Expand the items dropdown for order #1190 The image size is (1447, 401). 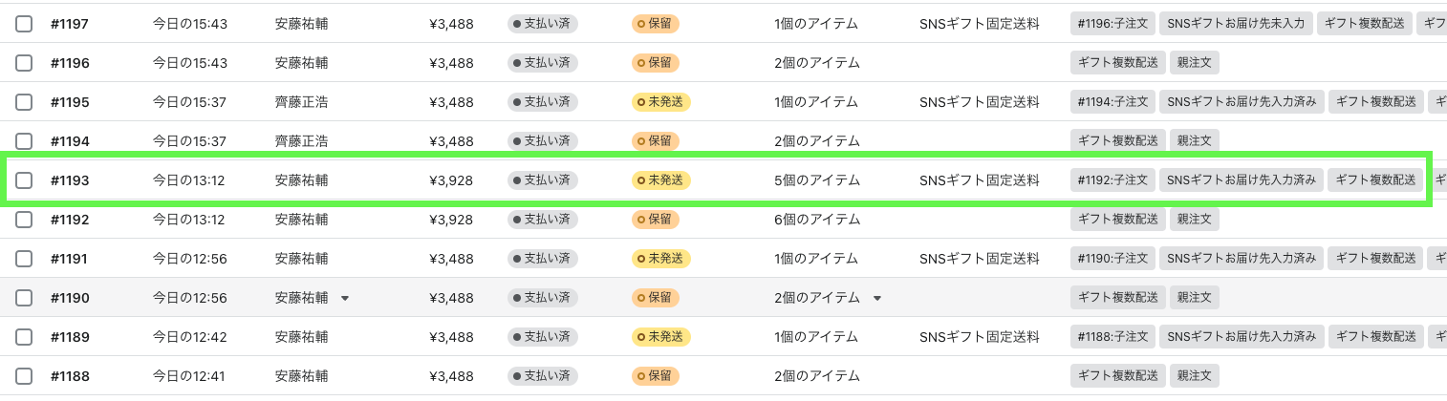[876, 298]
